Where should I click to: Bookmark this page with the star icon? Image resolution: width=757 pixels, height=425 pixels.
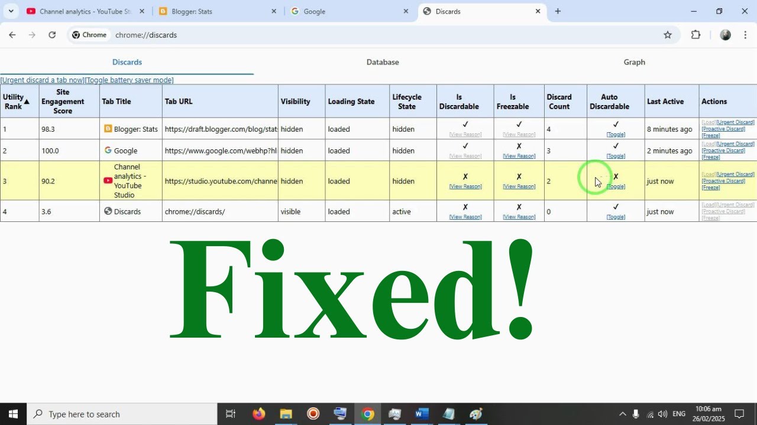[x=668, y=35]
